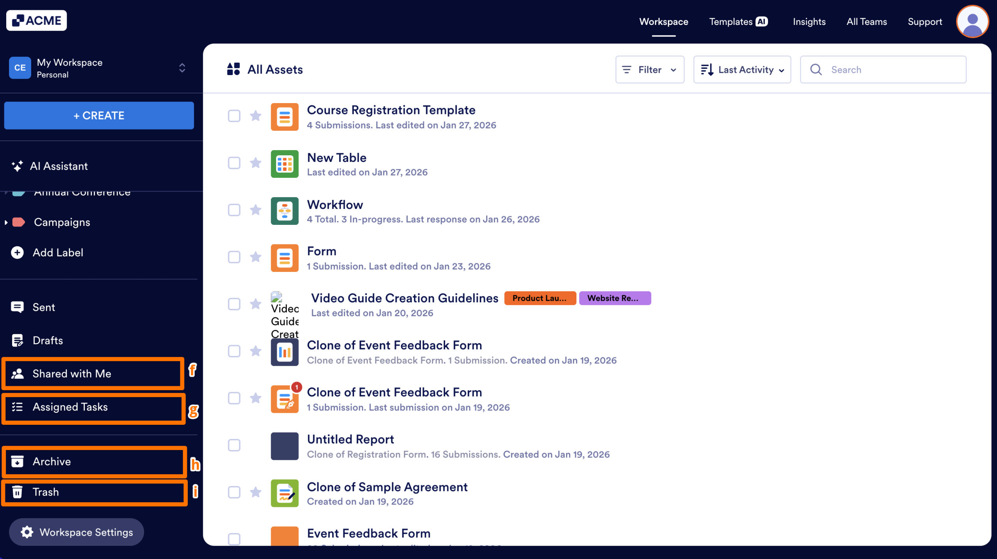The height and width of the screenshot is (559, 997).
Task: Click the search magnifier icon
Action: click(x=816, y=70)
